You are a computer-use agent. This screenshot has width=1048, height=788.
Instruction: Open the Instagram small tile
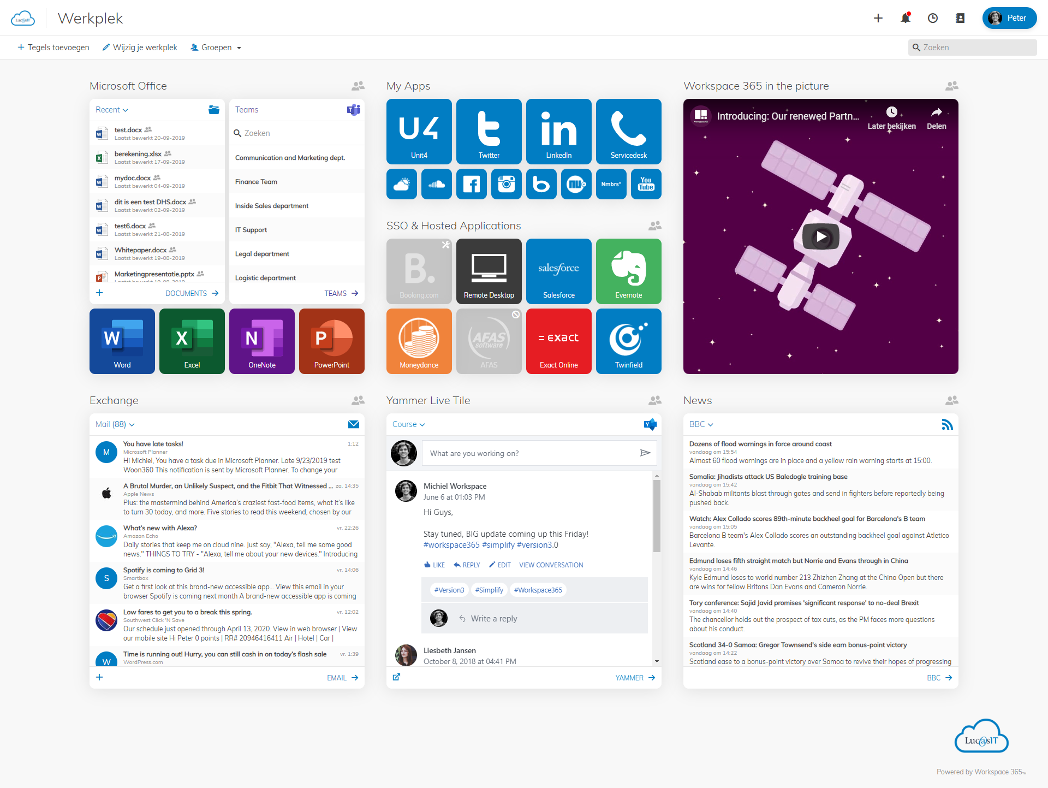[507, 184]
